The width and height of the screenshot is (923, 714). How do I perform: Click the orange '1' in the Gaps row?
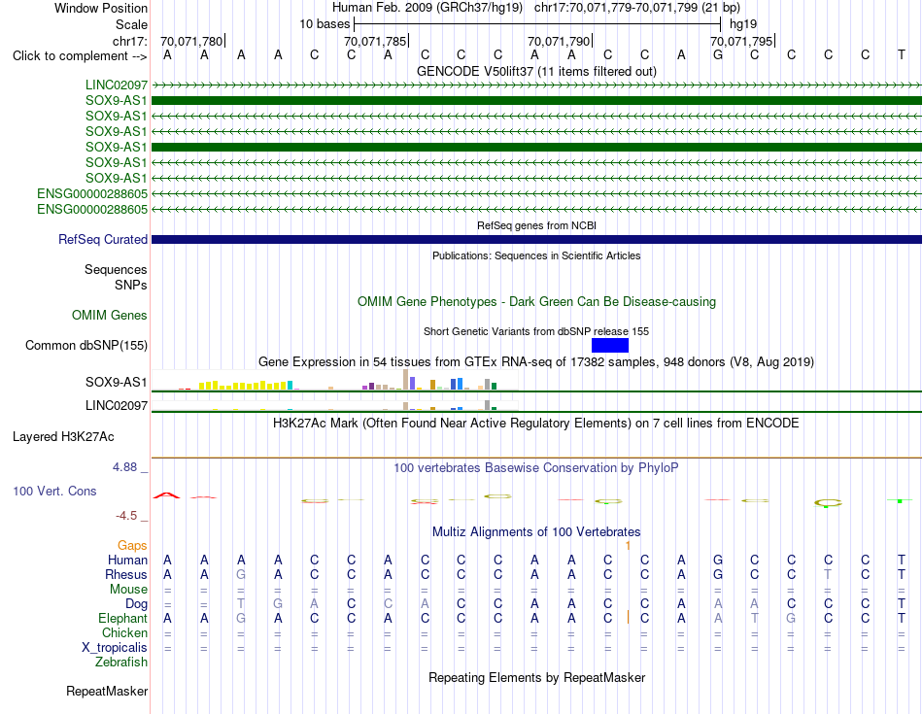click(x=628, y=546)
